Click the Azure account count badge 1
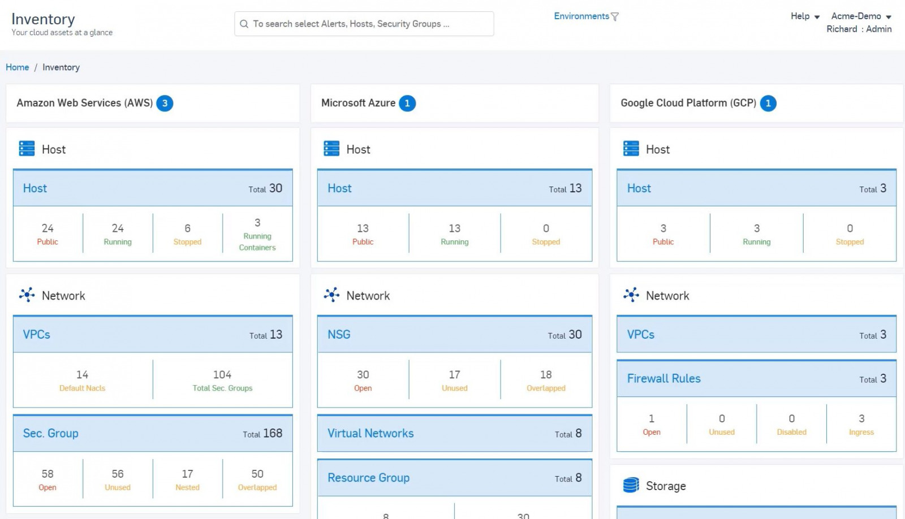The height and width of the screenshot is (519, 905). 407,103
